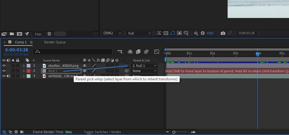Viewport: 289px width, 135px height.
Task: Expand layer 3 v070250...130.mp4 properties
Action: (x=24, y=76)
